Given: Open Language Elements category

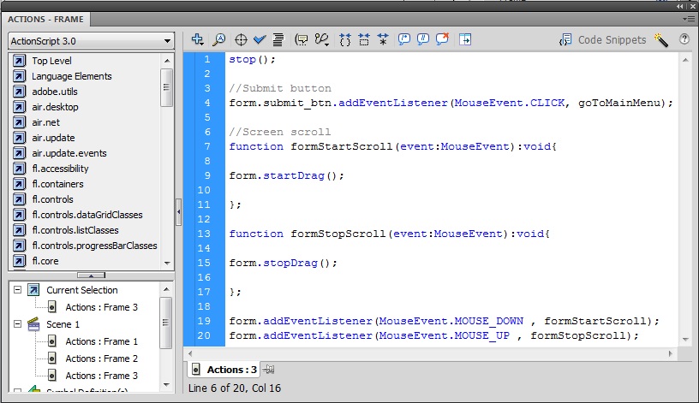Looking at the screenshot, I should 72,76.
